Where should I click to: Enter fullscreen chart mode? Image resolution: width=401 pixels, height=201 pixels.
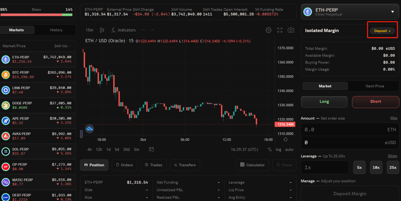280,30
